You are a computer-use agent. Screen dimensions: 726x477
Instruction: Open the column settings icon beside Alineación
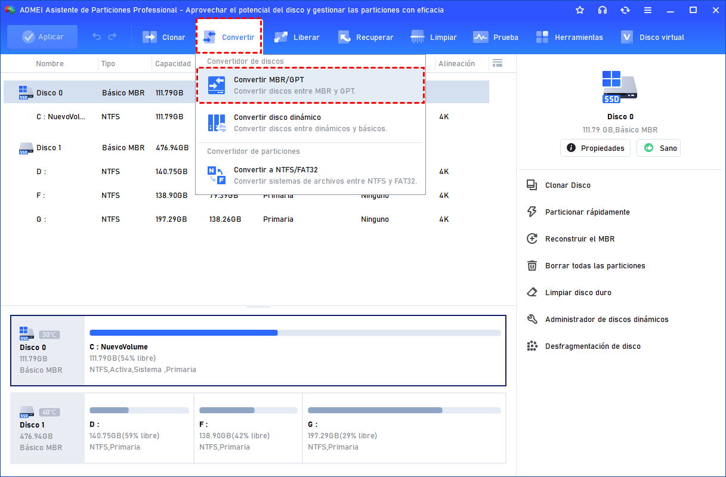pyautogui.click(x=498, y=63)
